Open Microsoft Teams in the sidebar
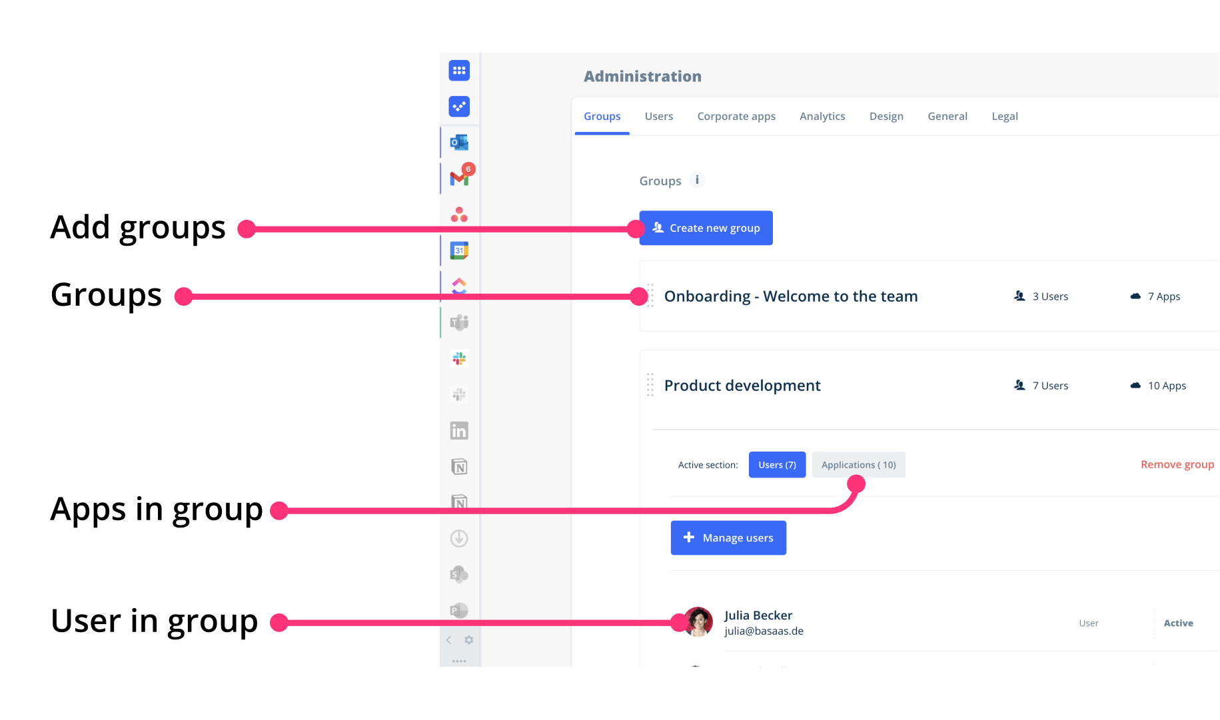Image resolution: width=1220 pixels, height=720 pixels. pyautogui.click(x=459, y=323)
